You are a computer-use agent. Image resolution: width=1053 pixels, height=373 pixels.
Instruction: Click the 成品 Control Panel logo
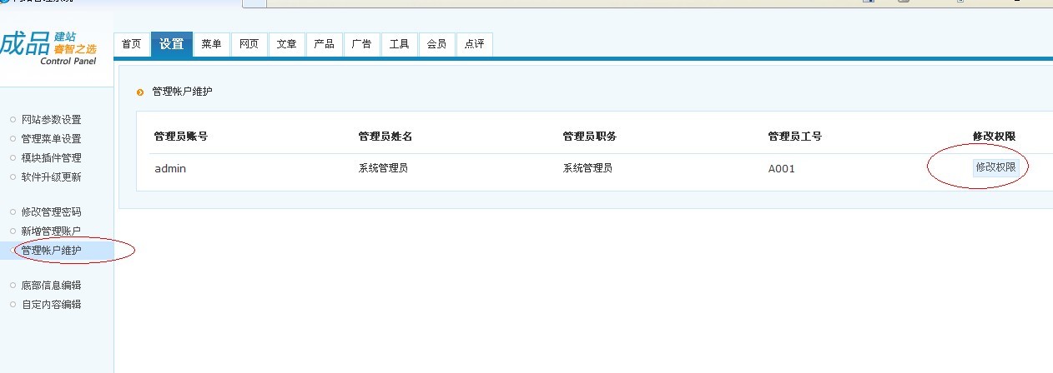point(48,47)
